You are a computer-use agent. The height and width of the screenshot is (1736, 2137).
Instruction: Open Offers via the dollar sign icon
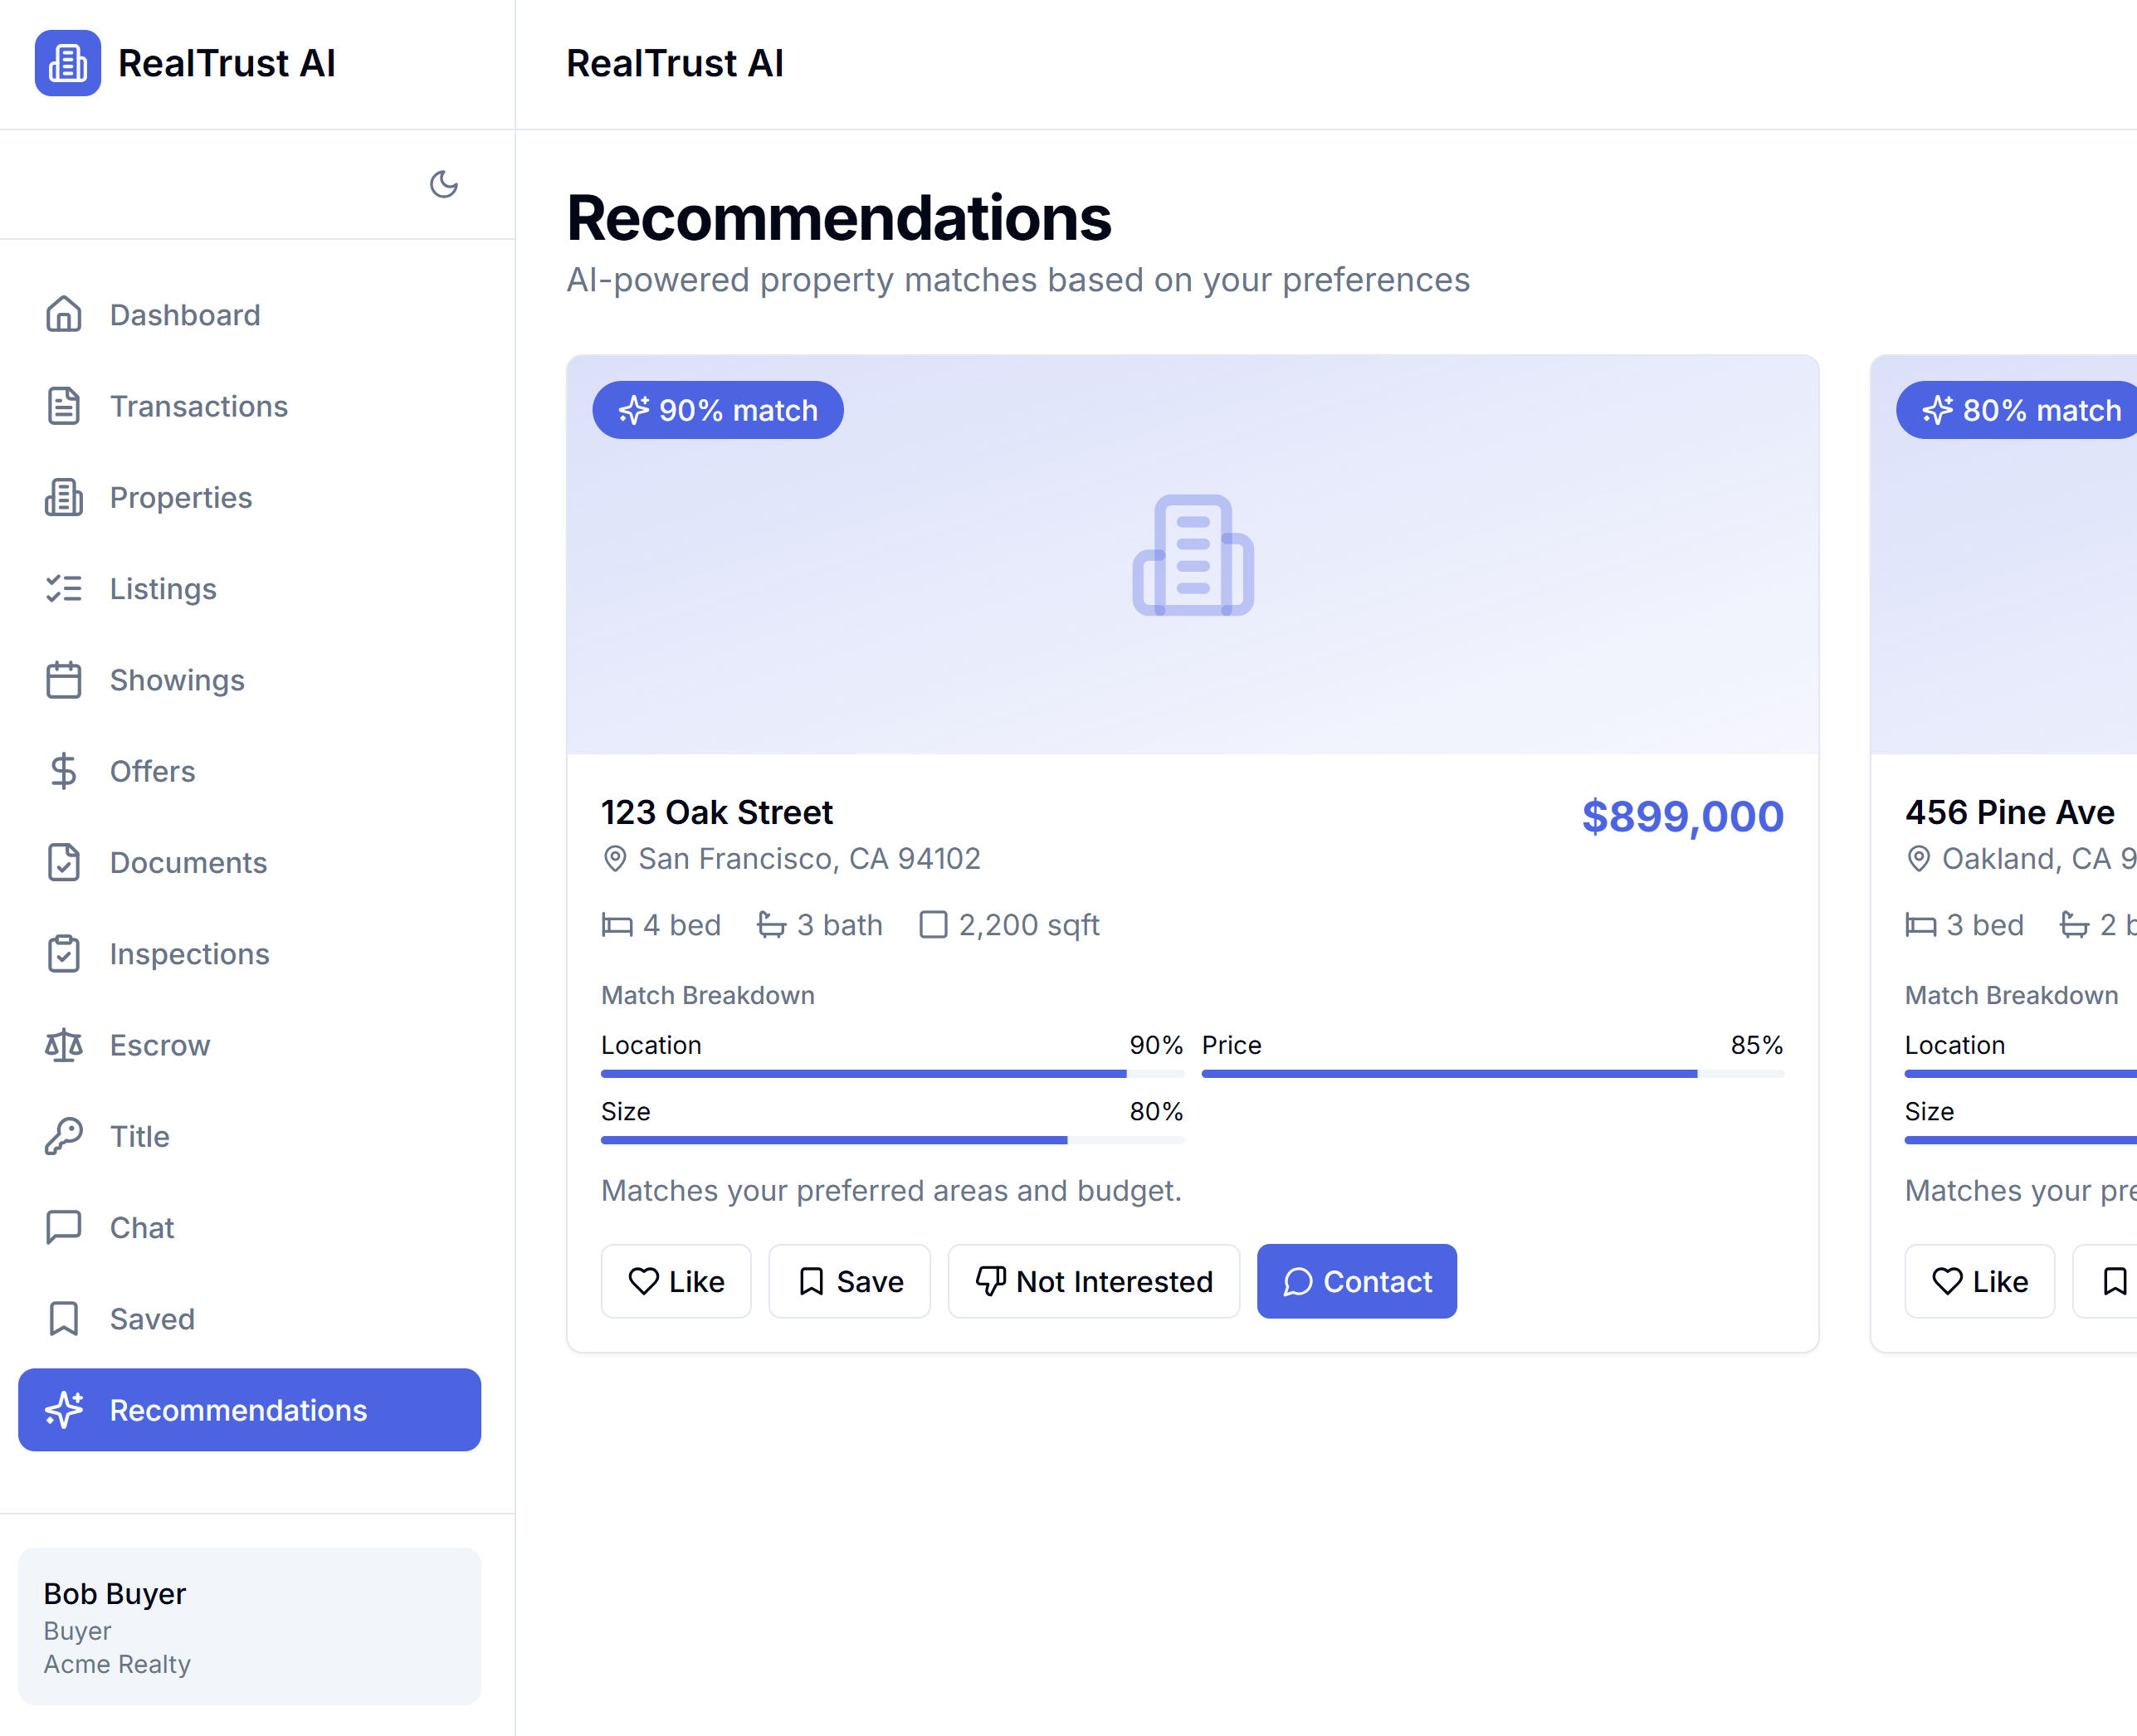64,771
